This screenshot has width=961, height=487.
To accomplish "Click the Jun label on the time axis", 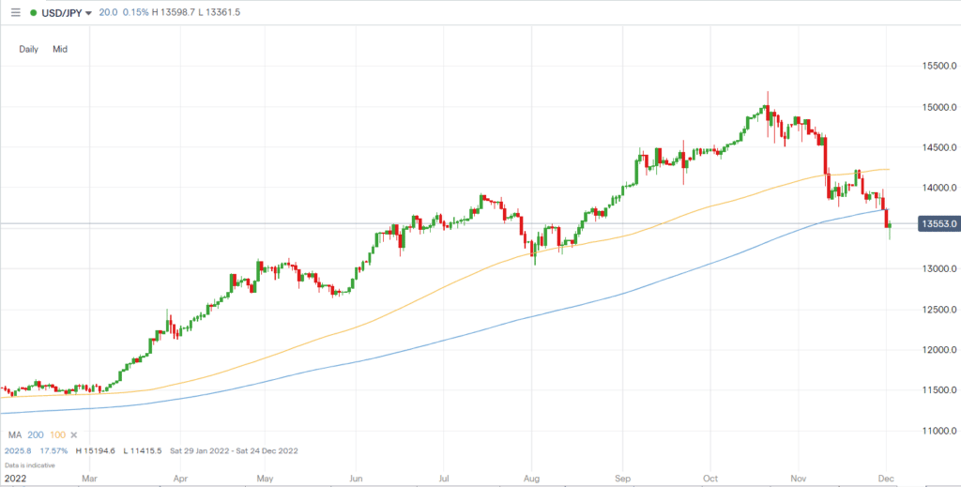I will pos(356,477).
